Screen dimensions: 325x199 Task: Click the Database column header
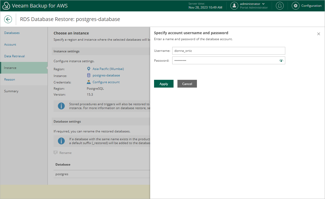[x=63, y=165]
